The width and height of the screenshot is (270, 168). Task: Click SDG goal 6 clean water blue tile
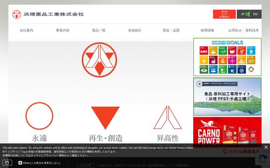tap(251, 50)
